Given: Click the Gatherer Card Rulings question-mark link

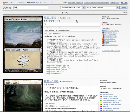Looking at the screenshot, I should coord(65,36).
